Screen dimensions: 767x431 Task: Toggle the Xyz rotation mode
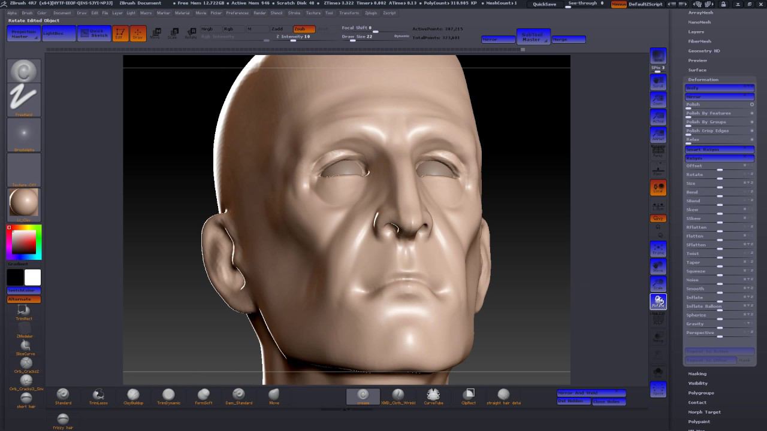(x=658, y=218)
